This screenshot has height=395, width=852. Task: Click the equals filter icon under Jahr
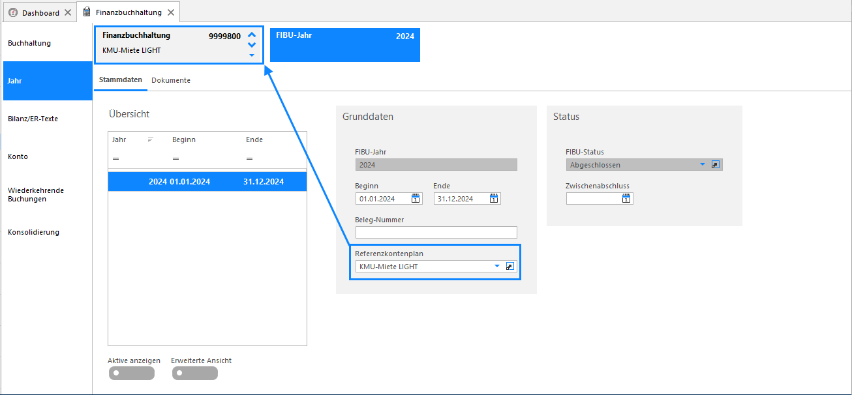click(115, 158)
